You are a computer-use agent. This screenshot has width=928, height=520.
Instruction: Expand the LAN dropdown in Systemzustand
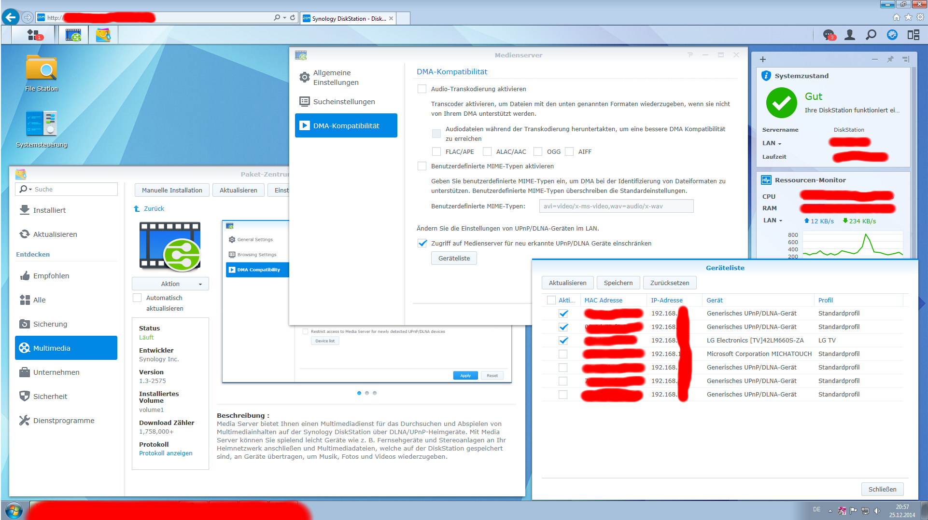pos(772,143)
